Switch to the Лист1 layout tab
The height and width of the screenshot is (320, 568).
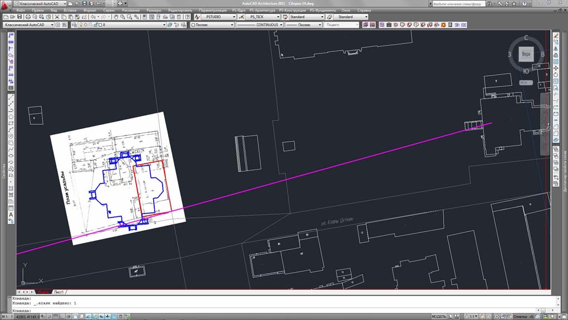pyautogui.click(x=59, y=292)
